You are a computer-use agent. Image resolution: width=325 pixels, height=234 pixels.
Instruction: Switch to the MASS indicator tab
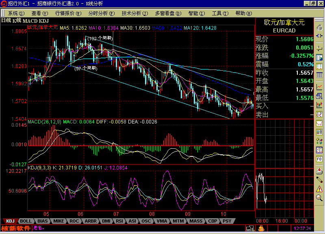(x=196, y=221)
